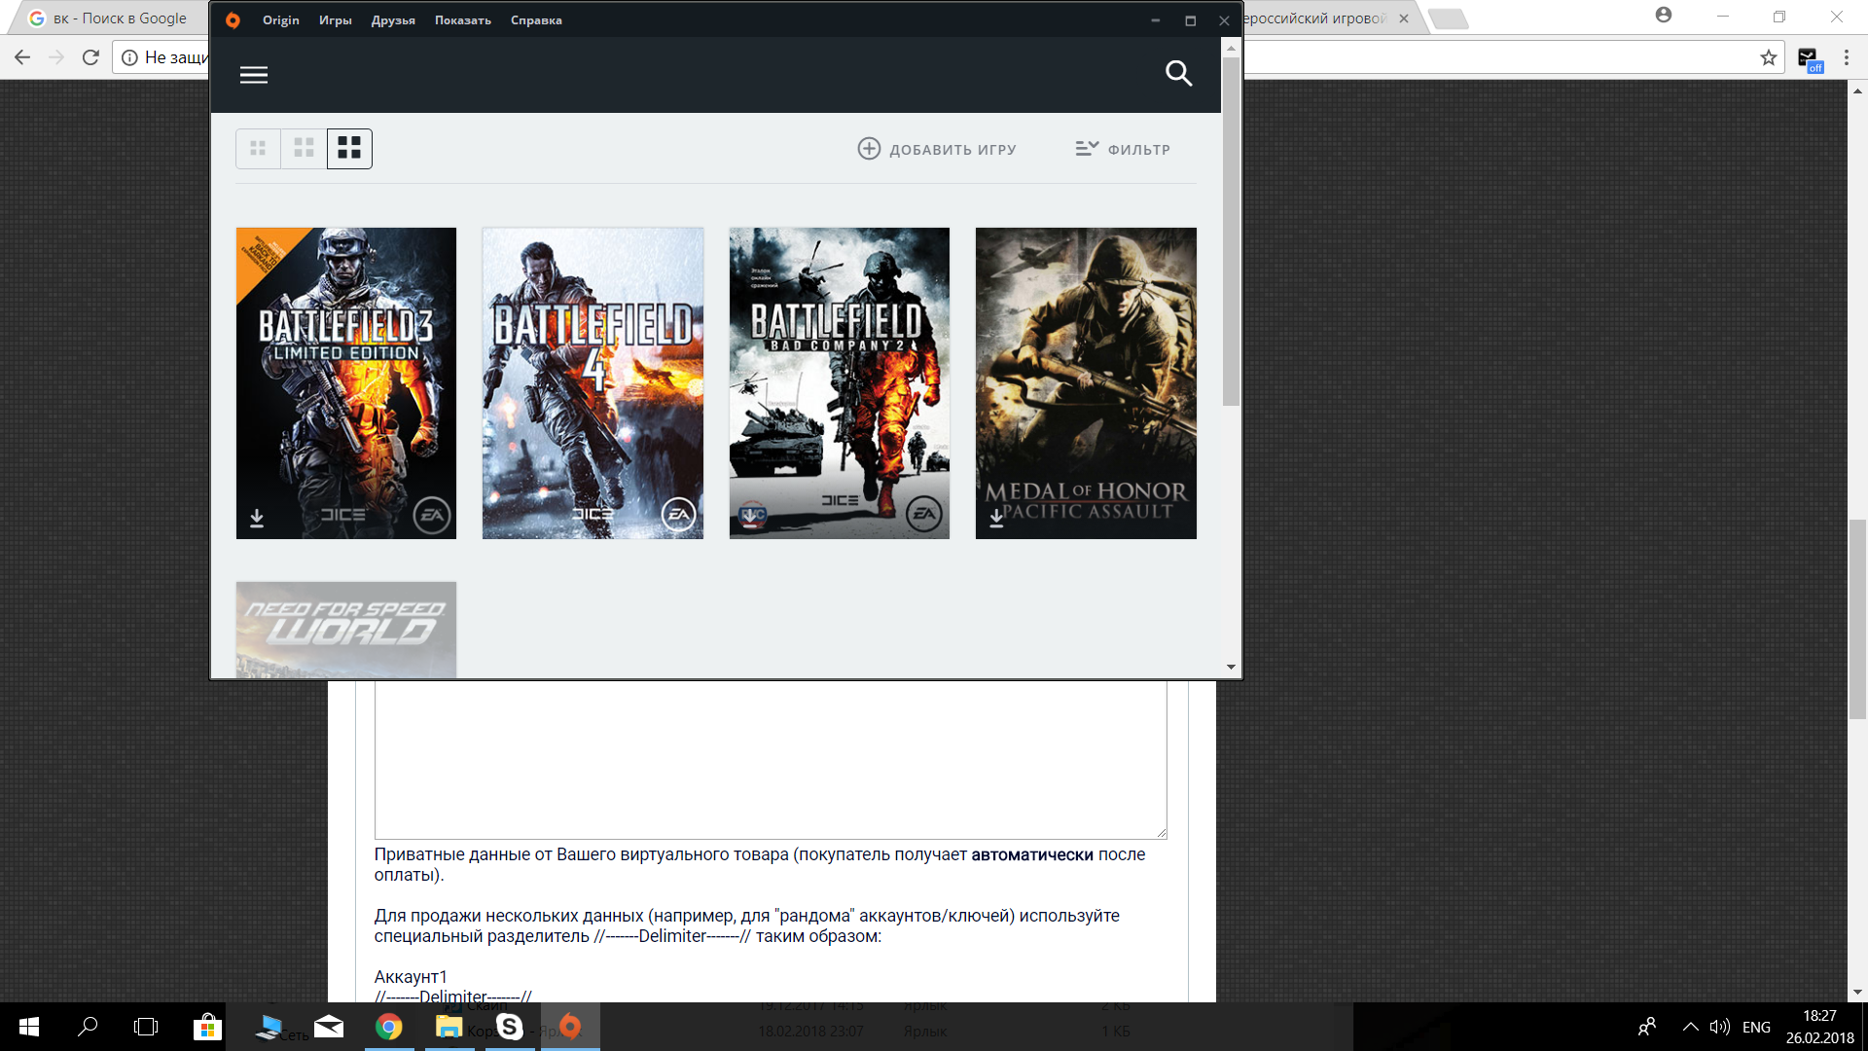Open Chrome's three-dot menu
1868x1051 pixels.
(1846, 57)
